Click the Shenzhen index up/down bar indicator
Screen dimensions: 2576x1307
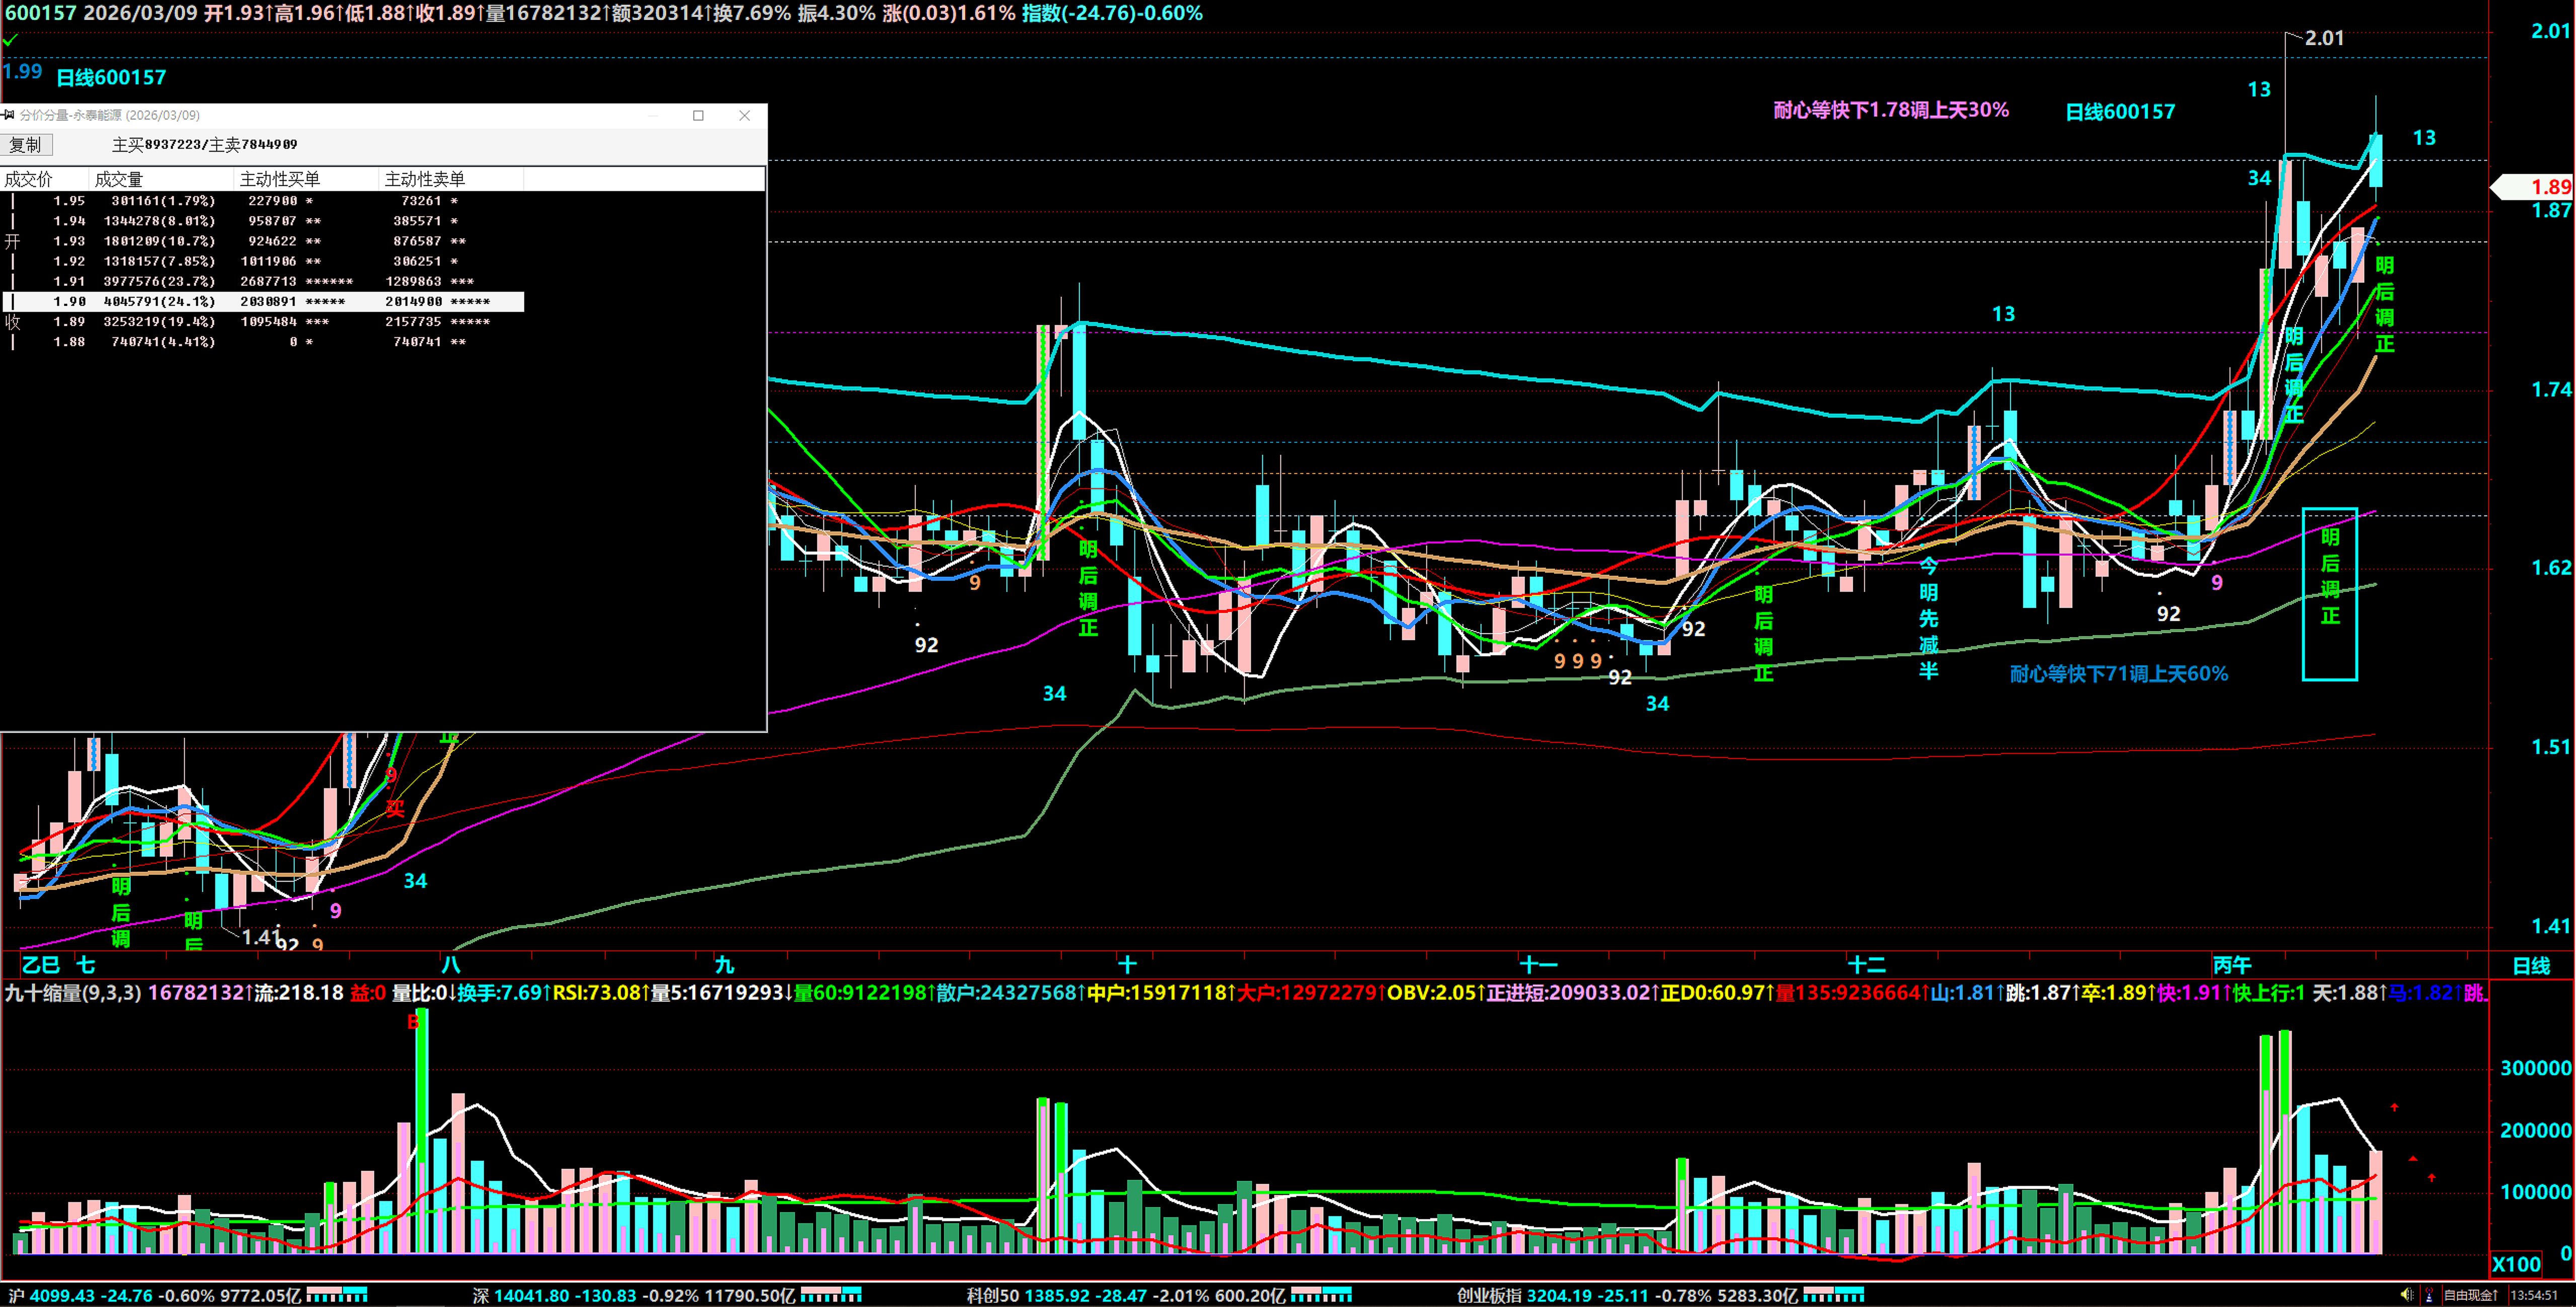click(830, 1295)
